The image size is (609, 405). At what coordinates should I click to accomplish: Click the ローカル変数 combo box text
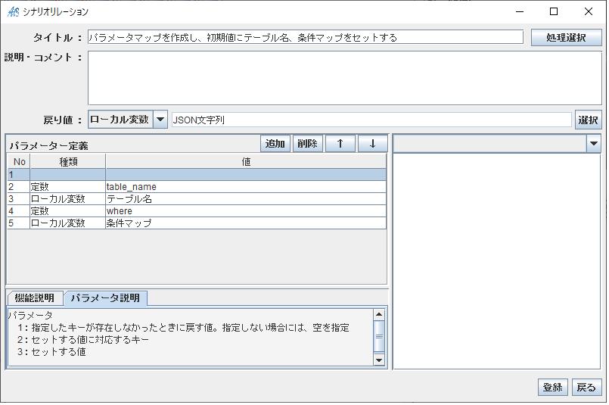[120, 120]
